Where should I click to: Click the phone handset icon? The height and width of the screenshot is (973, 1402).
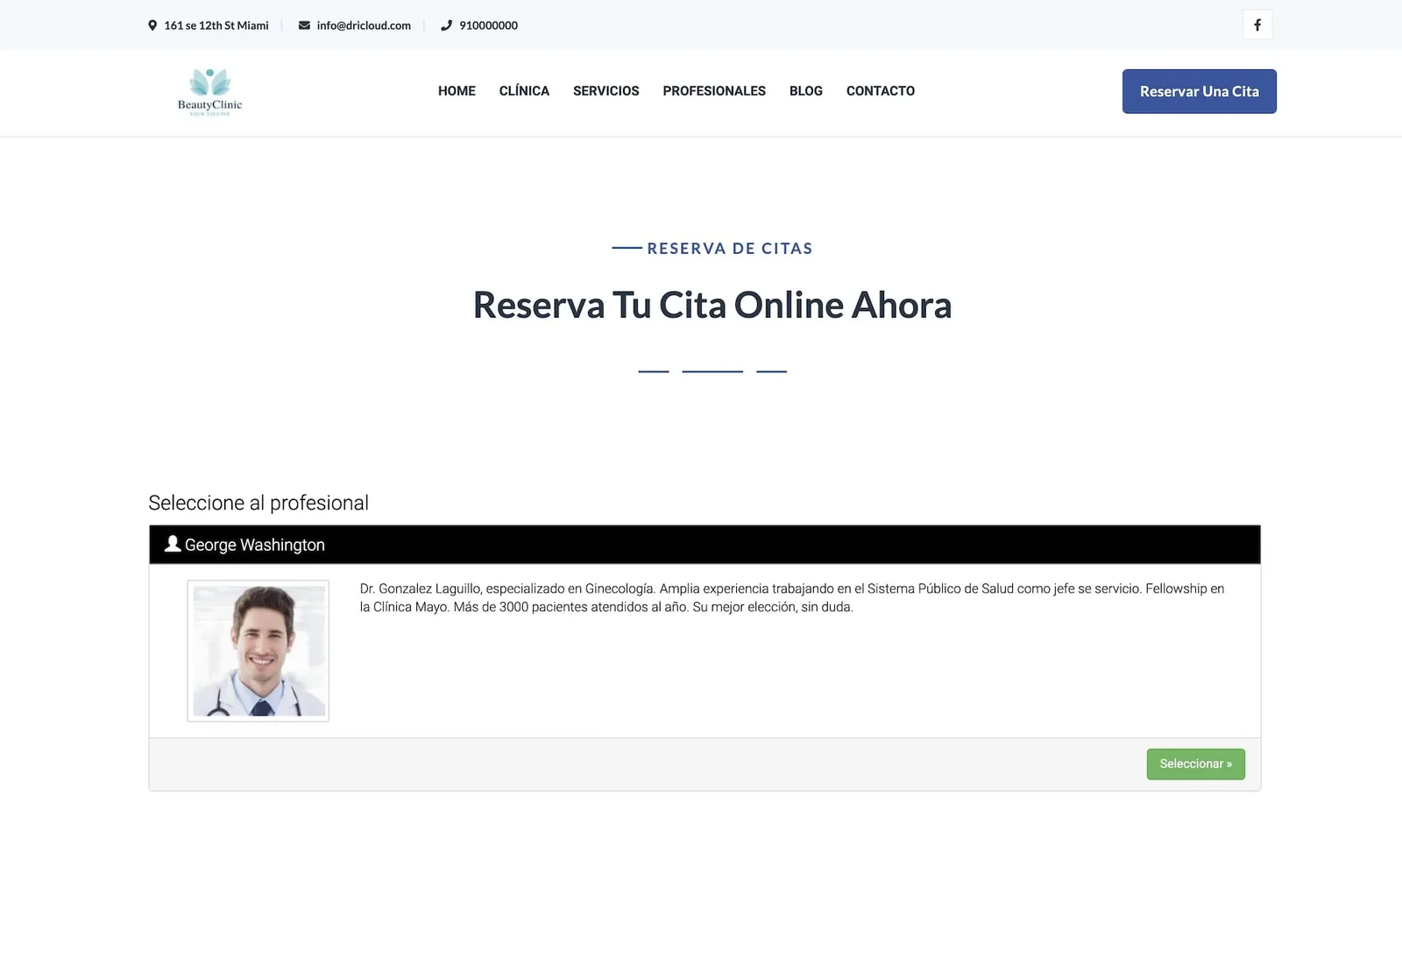[446, 25]
